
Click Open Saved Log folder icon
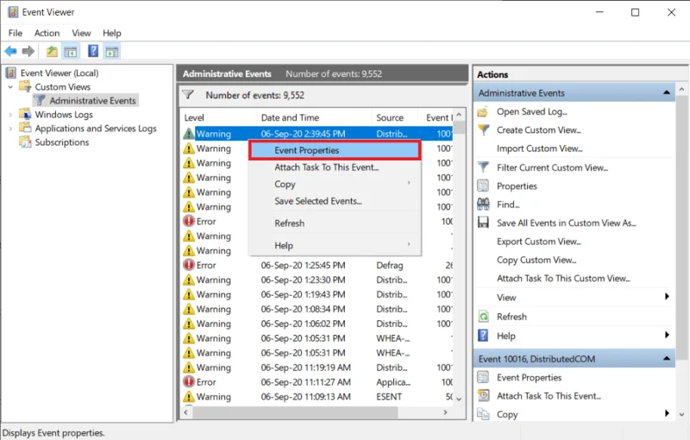click(x=483, y=112)
